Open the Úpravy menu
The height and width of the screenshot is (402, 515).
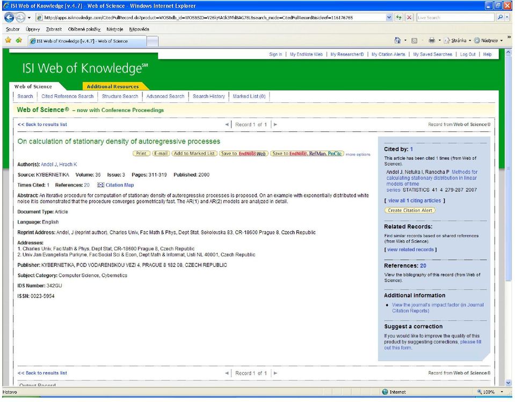[33, 29]
